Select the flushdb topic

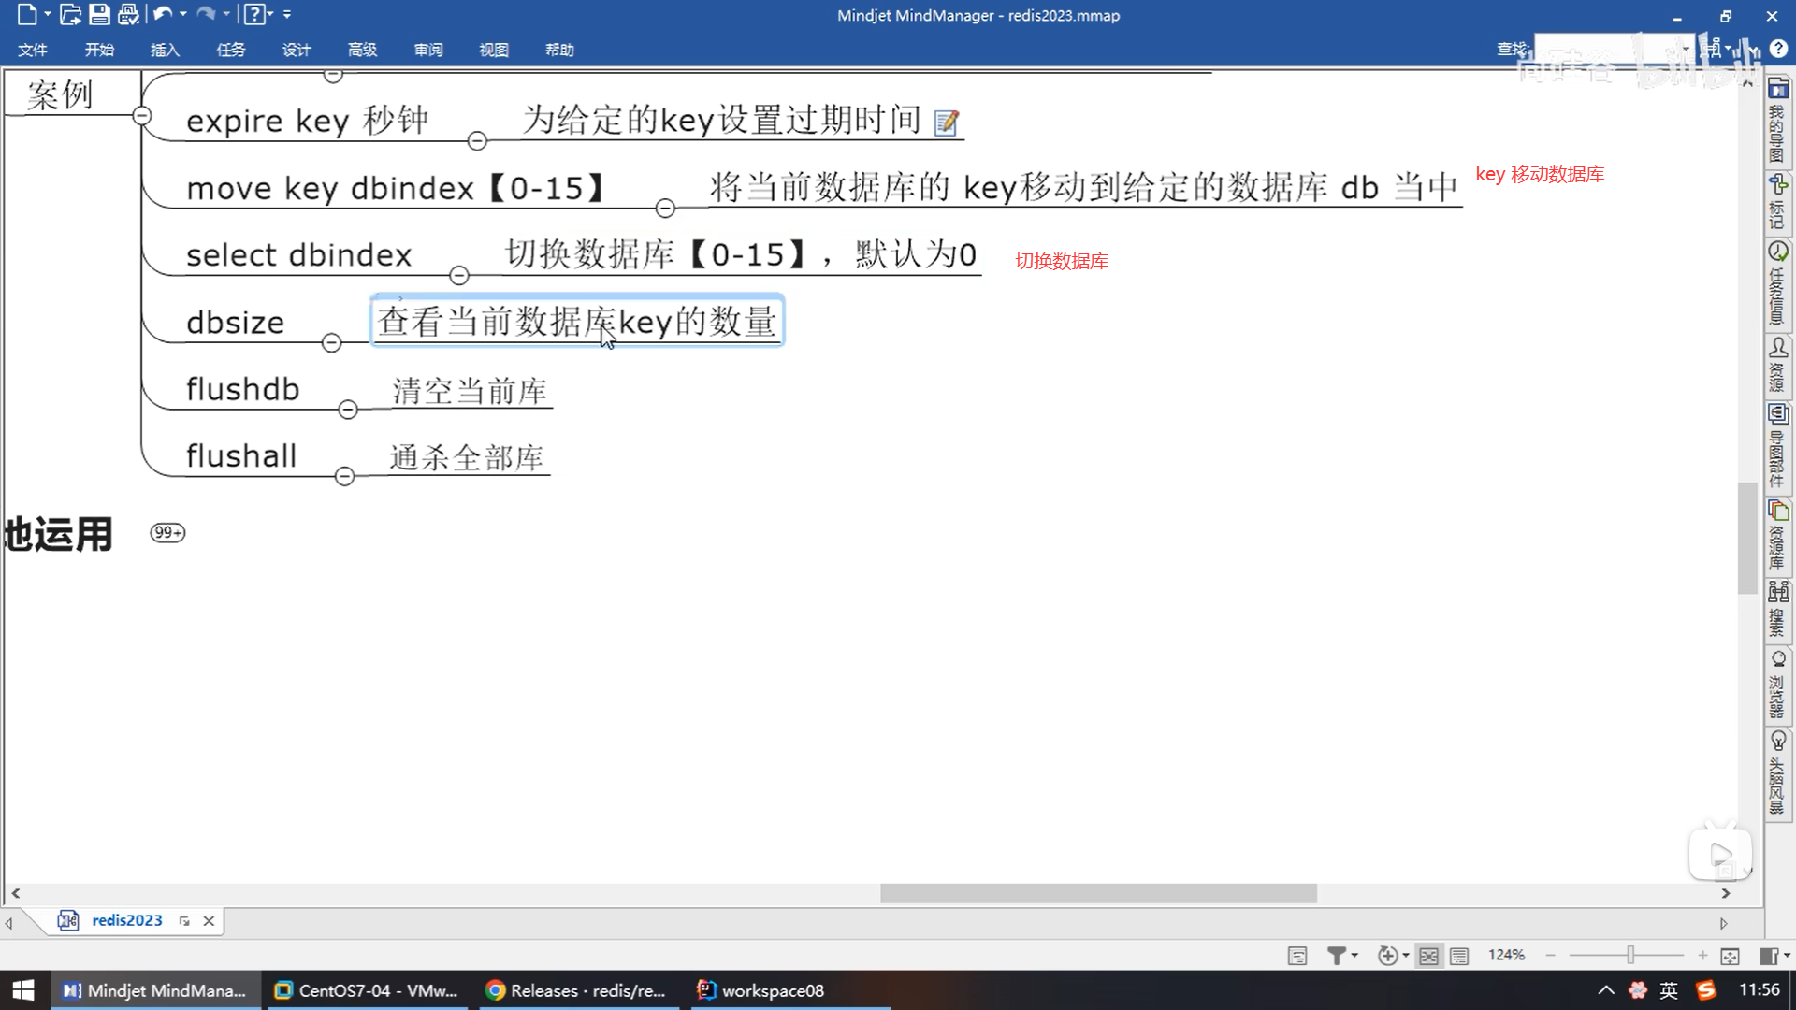[242, 389]
